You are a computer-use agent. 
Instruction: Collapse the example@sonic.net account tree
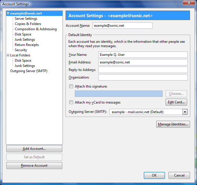(x=8, y=13)
